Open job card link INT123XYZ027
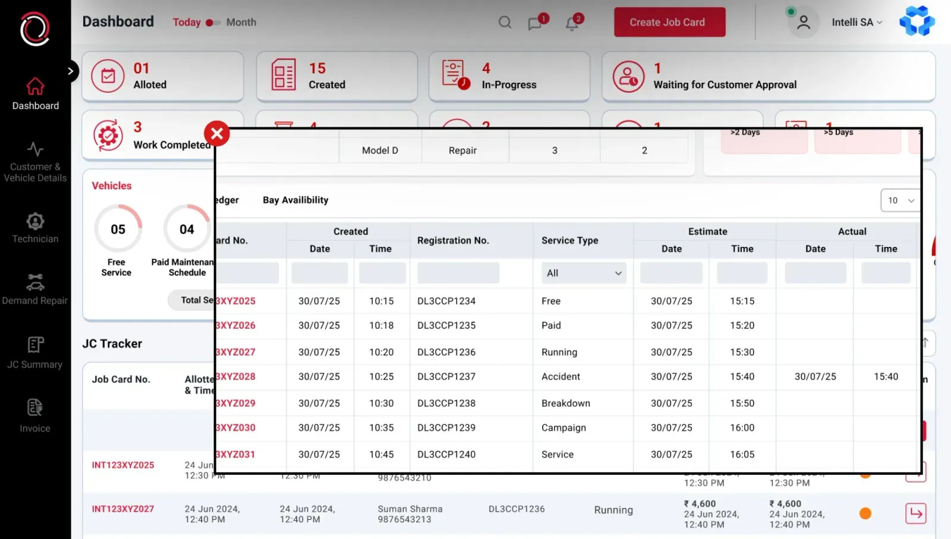The width and height of the screenshot is (951, 539). [122, 509]
